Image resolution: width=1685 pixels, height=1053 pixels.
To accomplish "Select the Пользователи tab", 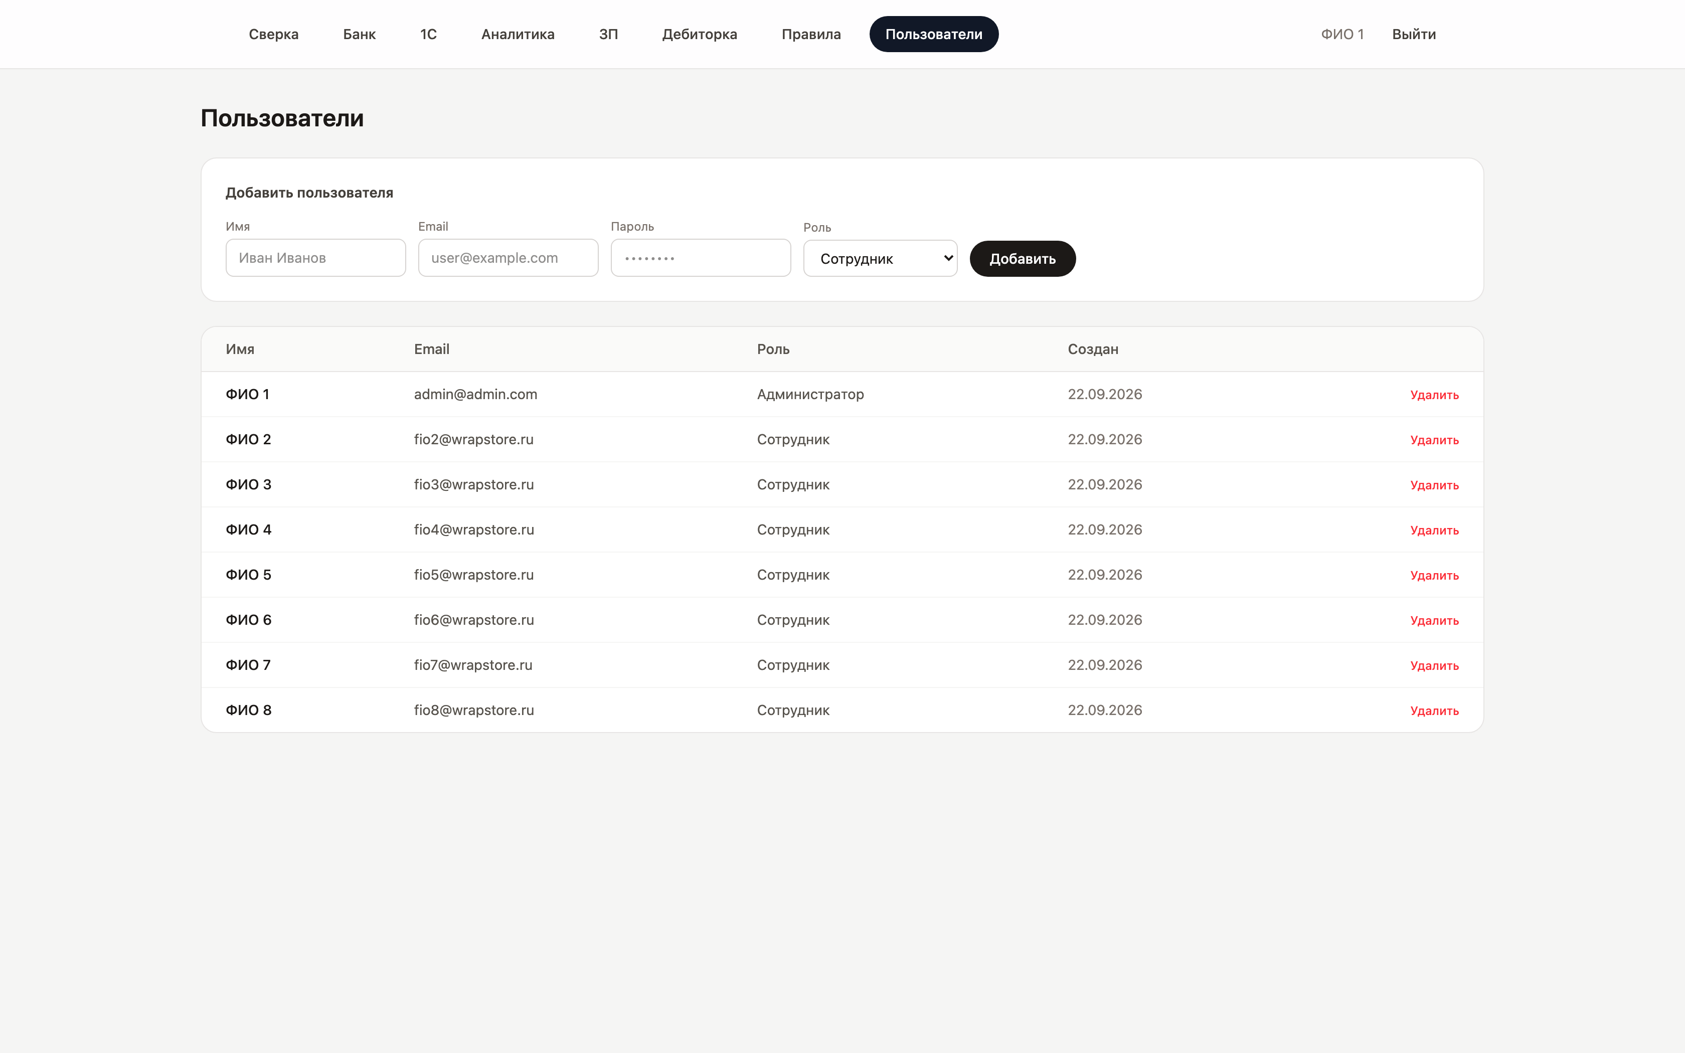I will [934, 34].
